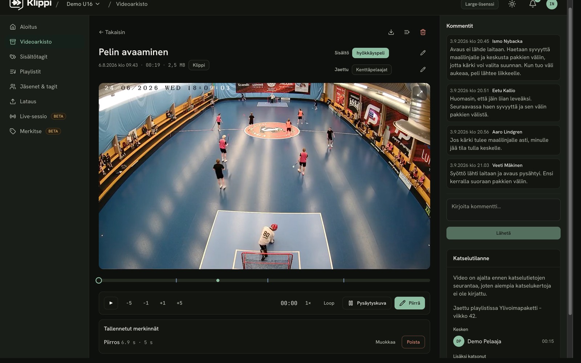Click Videoarkisto breadcrumb link
This screenshot has height=363, width=581.
(132, 4)
